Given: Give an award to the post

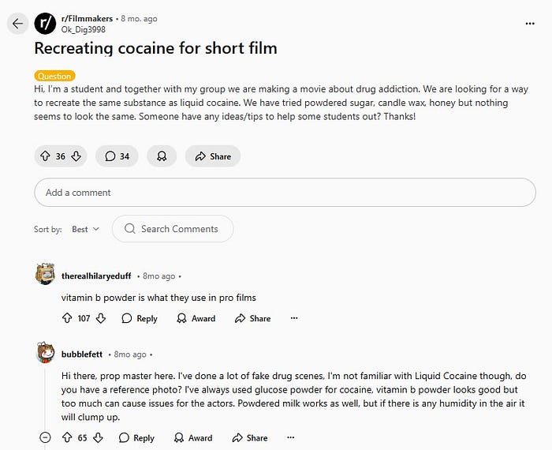Looking at the screenshot, I should click(x=162, y=156).
